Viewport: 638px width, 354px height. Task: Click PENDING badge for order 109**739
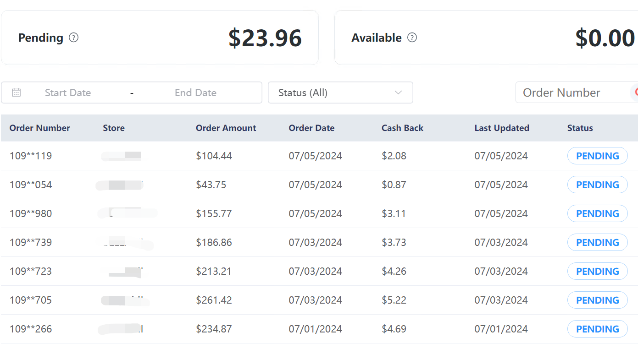tap(597, 242)
